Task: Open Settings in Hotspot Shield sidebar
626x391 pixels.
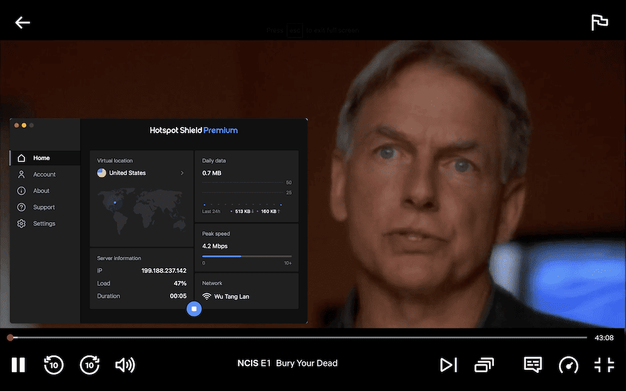Action: (x=45, y=223)
